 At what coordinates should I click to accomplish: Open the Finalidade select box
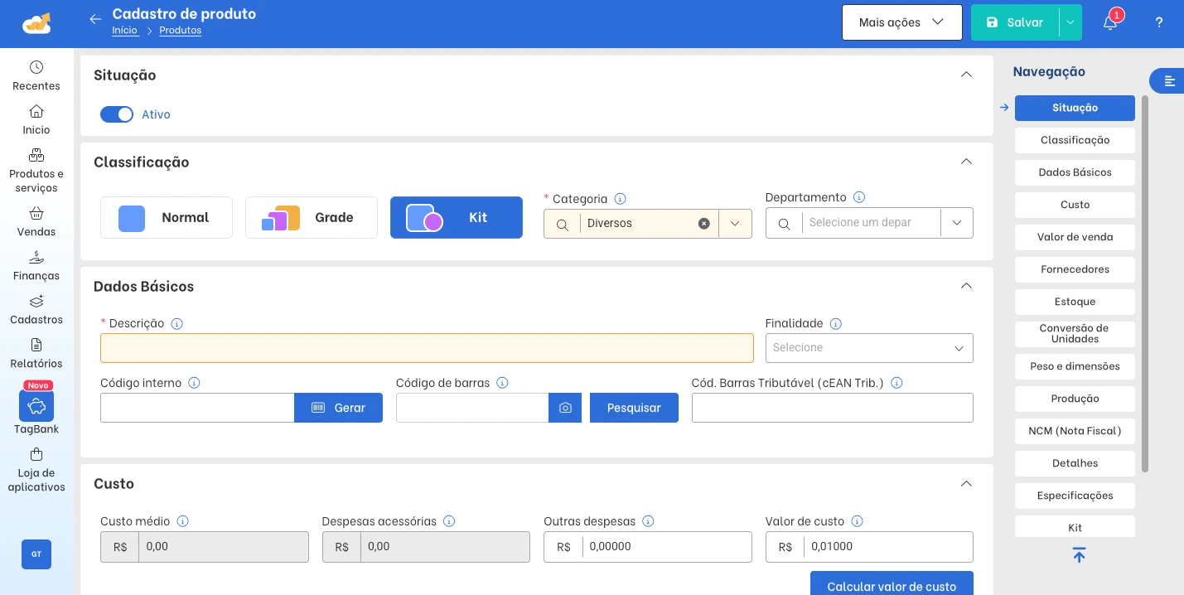(x=869, y=348)
